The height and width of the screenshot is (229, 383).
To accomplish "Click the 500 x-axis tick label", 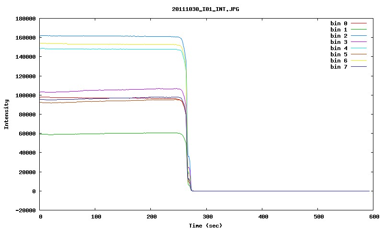I will pyautogui.click(x=319, y=217).
